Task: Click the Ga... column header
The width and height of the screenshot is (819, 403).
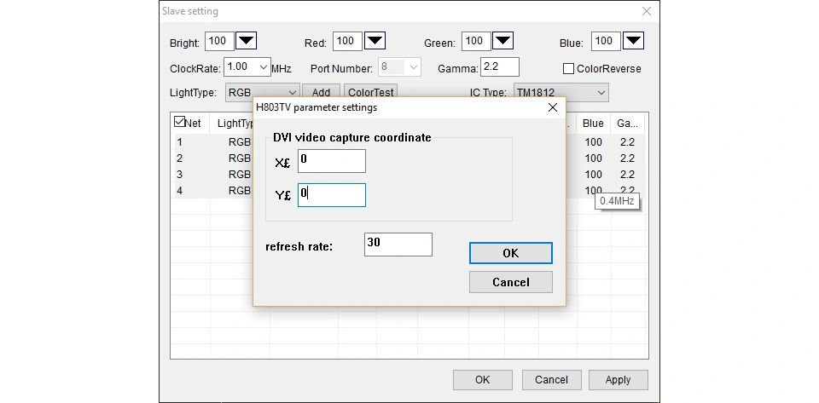Action: [x=627, y=124]
